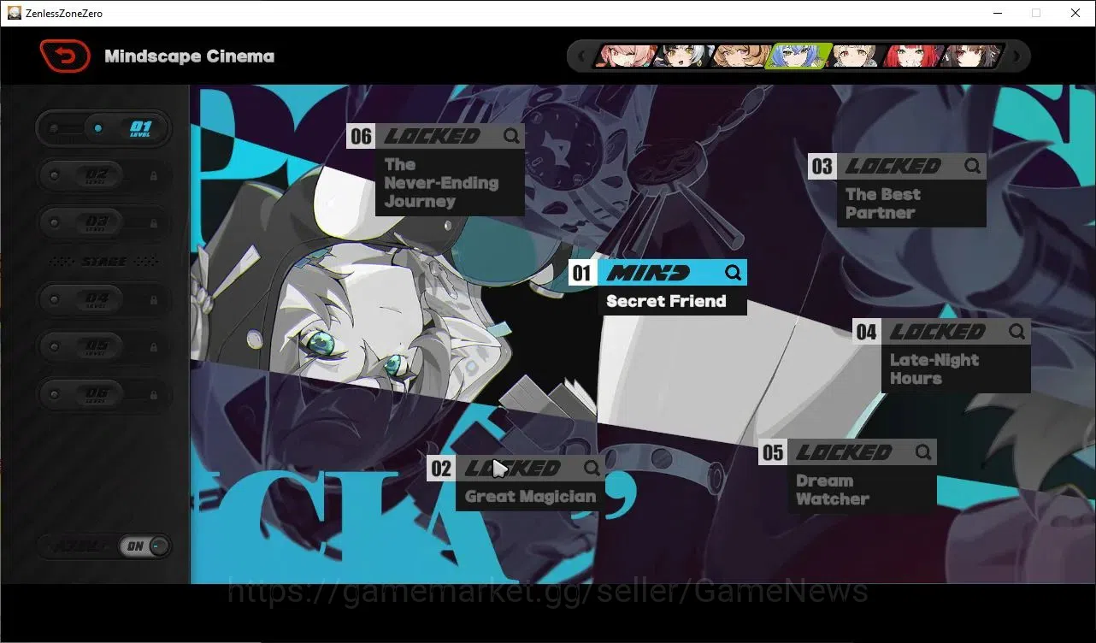Open The Never-Ending Journey mindscape label
The width and height of the screenshot is (1096, 643).
pos(441,183)
